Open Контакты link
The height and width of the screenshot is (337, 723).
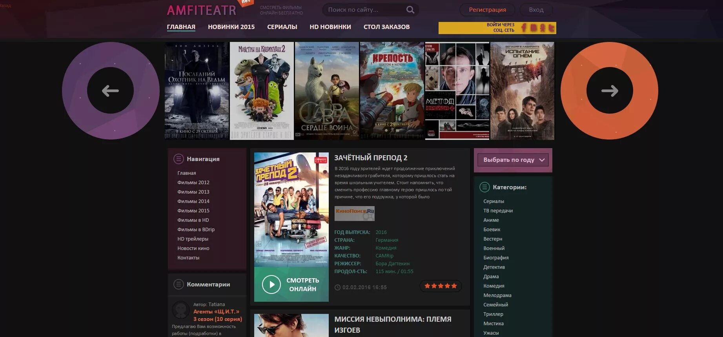[188, 258]
